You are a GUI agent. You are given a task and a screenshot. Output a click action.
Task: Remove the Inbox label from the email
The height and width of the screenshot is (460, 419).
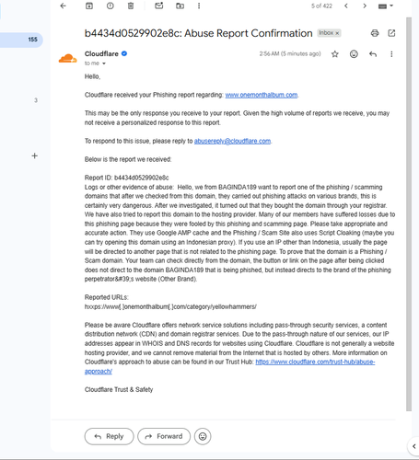click(x=337, y=33)
